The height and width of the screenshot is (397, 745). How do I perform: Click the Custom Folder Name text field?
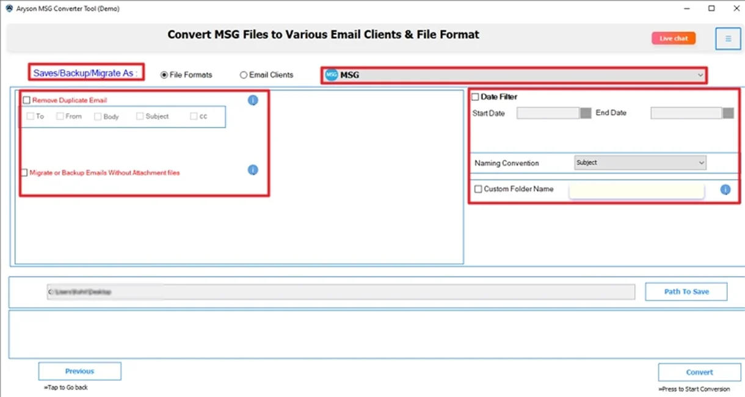[636, 191]
